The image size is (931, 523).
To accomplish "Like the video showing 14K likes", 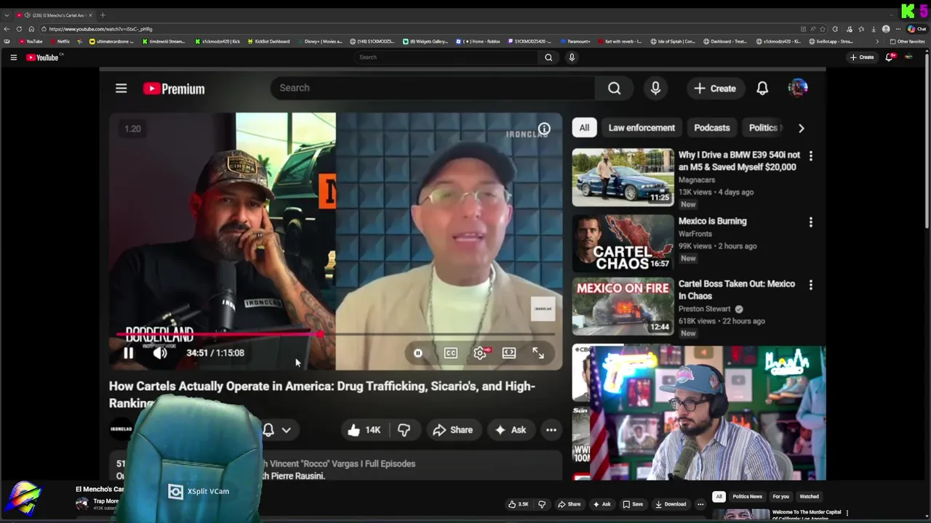I will 364,430.
